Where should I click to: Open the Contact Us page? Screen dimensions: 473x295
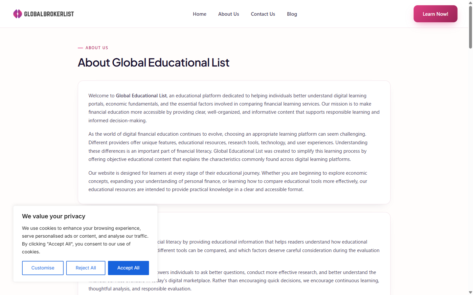(x=263, y=14)
